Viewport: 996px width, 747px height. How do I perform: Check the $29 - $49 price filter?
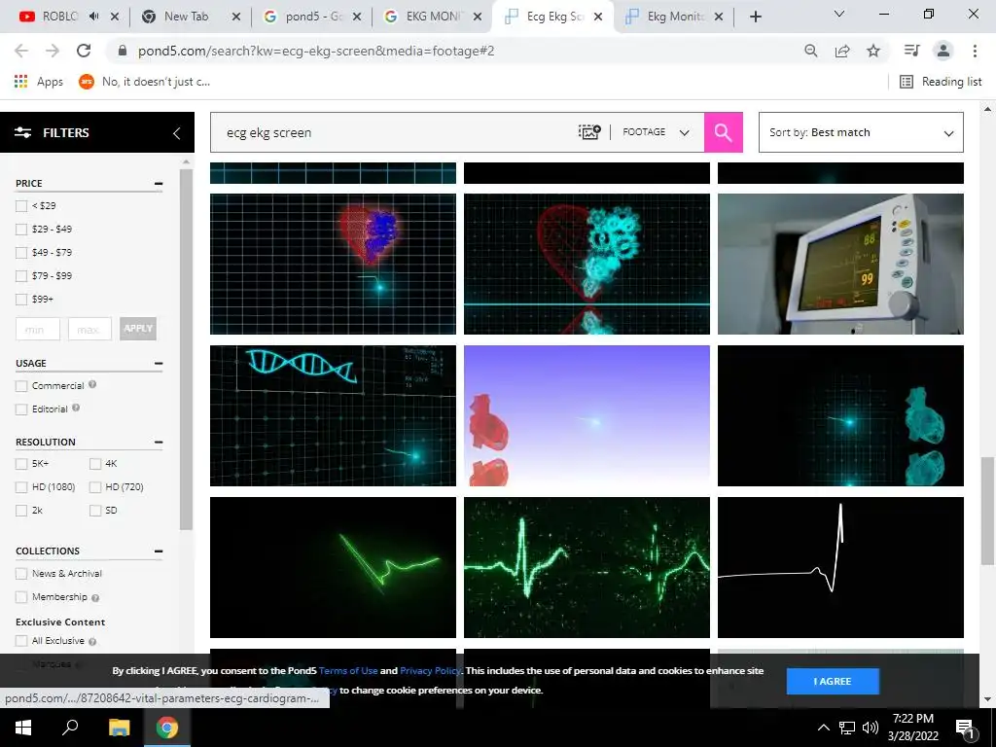(x=21, y=230)
